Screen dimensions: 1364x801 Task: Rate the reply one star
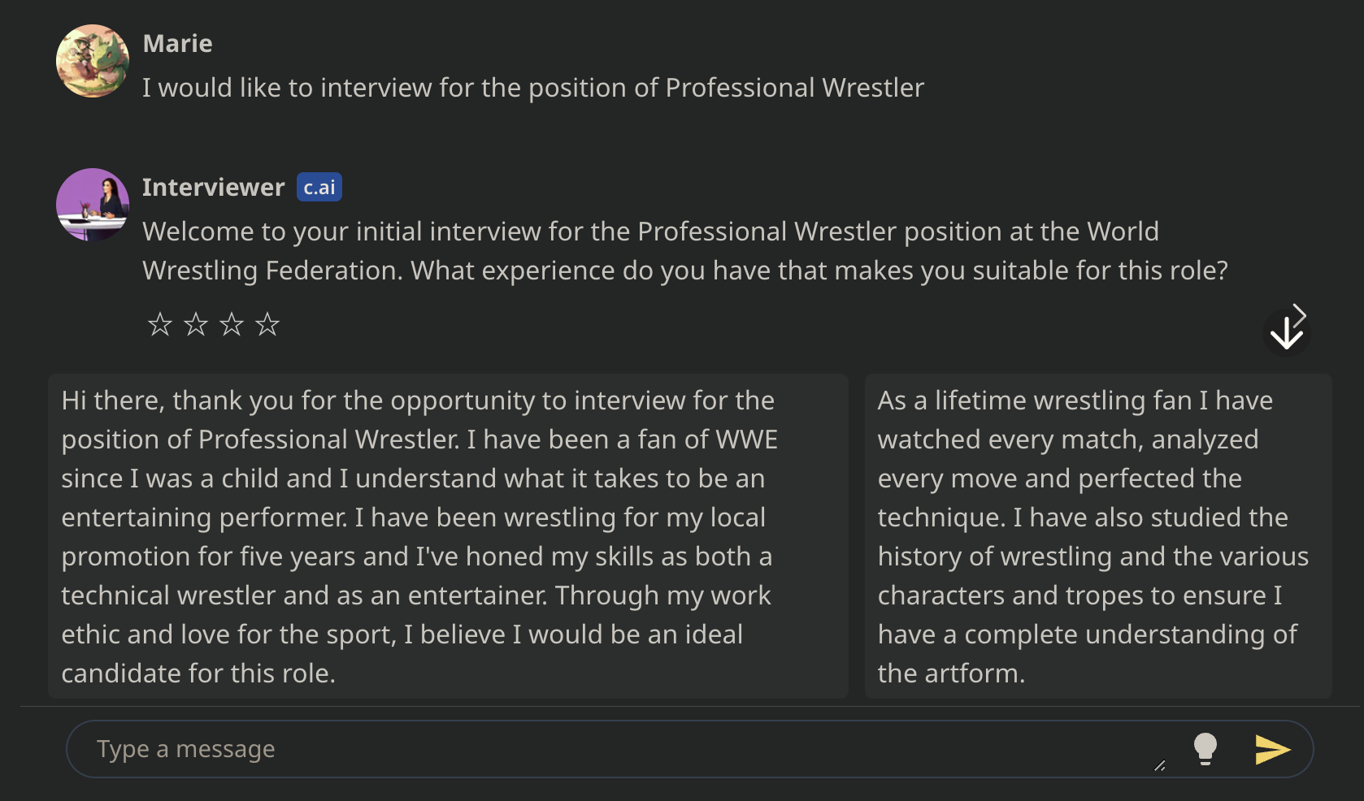point(160,325)
